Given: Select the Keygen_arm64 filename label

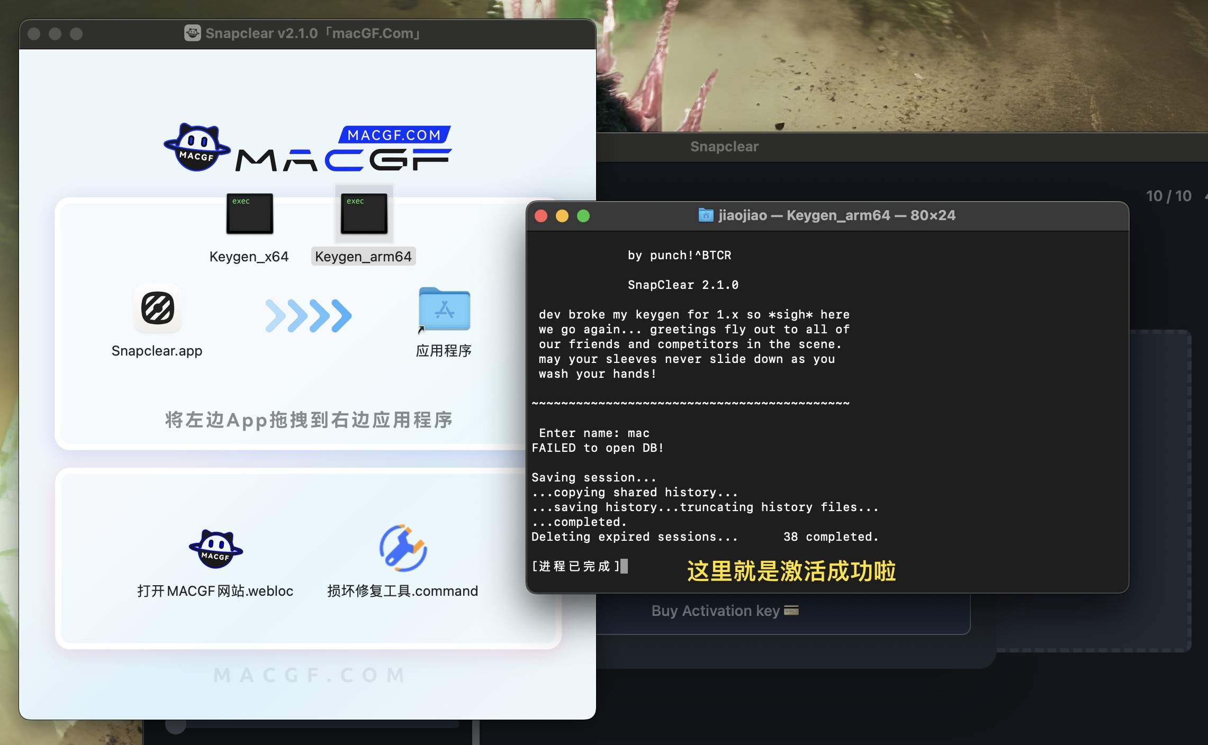Looking at the screenshot, I should (364, 256).
